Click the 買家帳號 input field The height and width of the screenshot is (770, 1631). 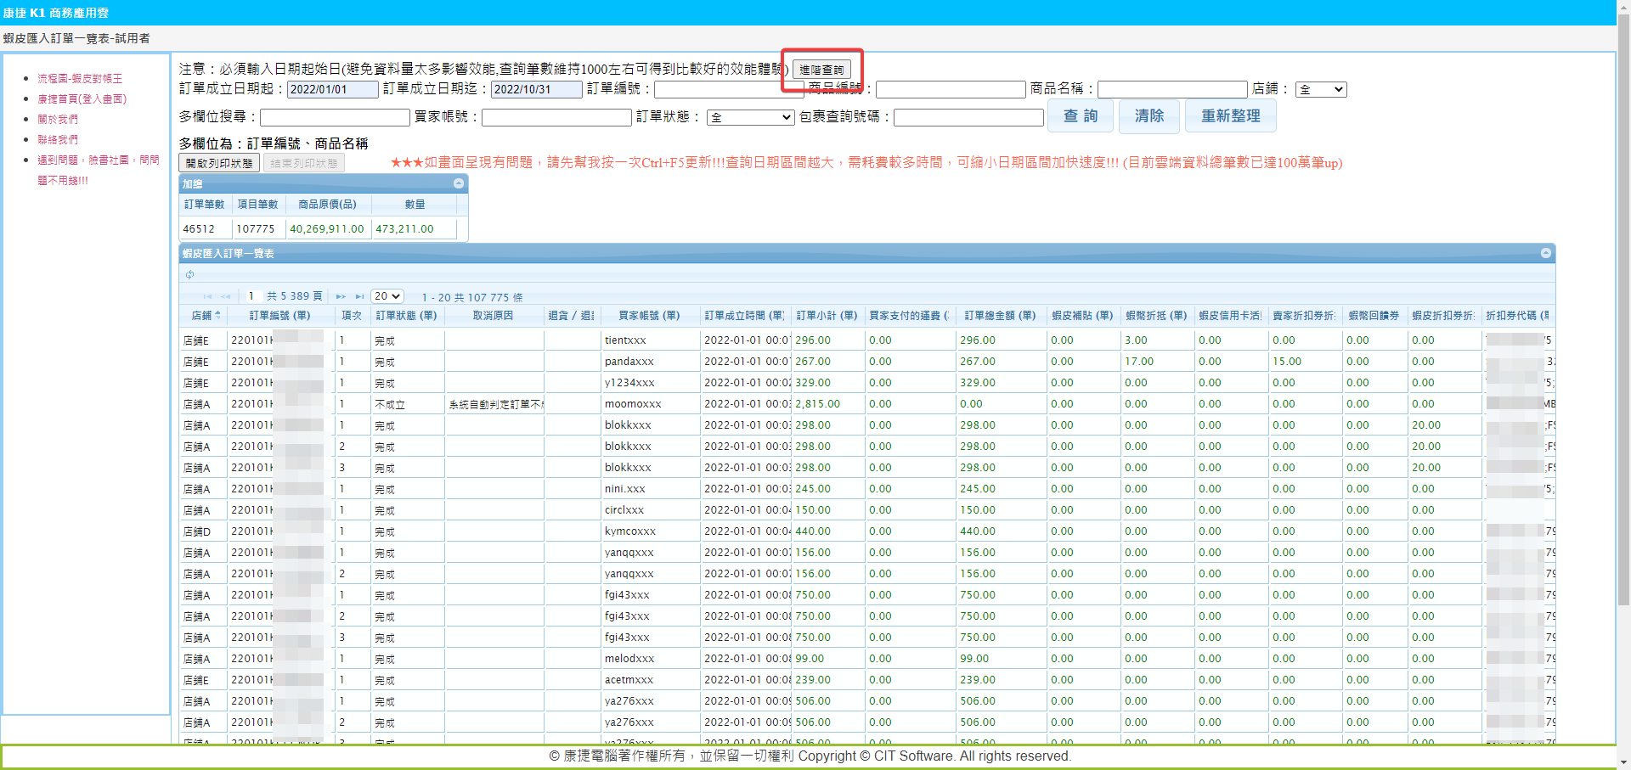[x=556, y=117]
